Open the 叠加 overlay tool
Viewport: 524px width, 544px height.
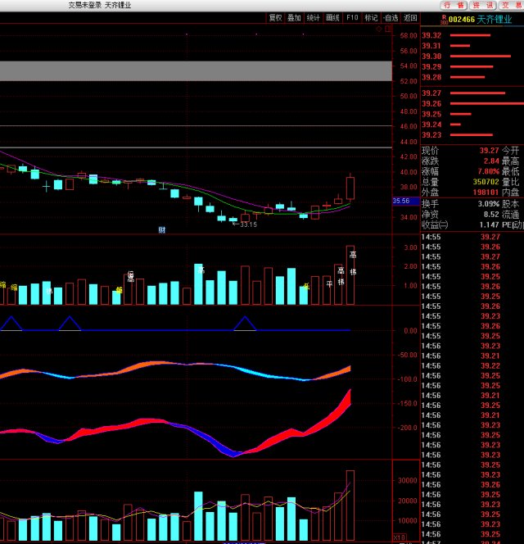point(294,17)
